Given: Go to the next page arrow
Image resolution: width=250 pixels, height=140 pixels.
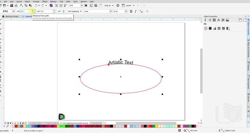Looking at the screenshot, I should [x=21, y=123].
